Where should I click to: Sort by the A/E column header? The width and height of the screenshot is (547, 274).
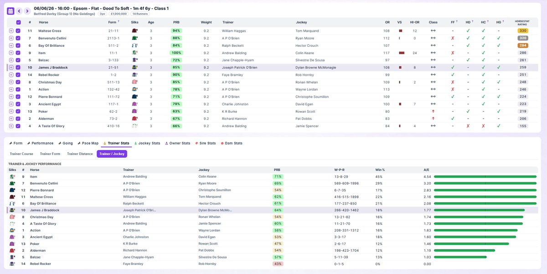[x=427, y=169]
